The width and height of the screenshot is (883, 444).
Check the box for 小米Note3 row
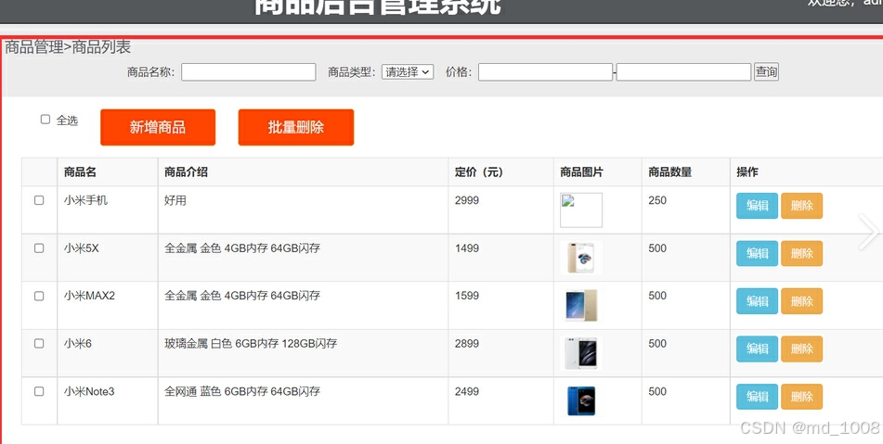39,391
